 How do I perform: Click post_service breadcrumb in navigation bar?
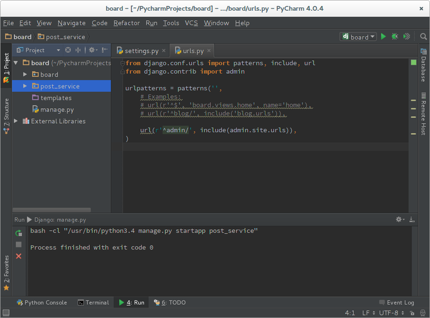tap(62, 37)
